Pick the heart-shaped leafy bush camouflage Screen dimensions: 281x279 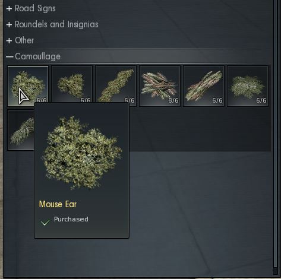(x=72, y=86)
